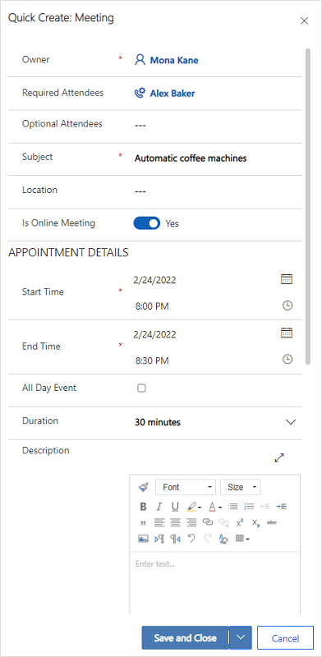Open the text highlight color picker
322x657 pixels.
pyautogui.click(x=194, y=507)
